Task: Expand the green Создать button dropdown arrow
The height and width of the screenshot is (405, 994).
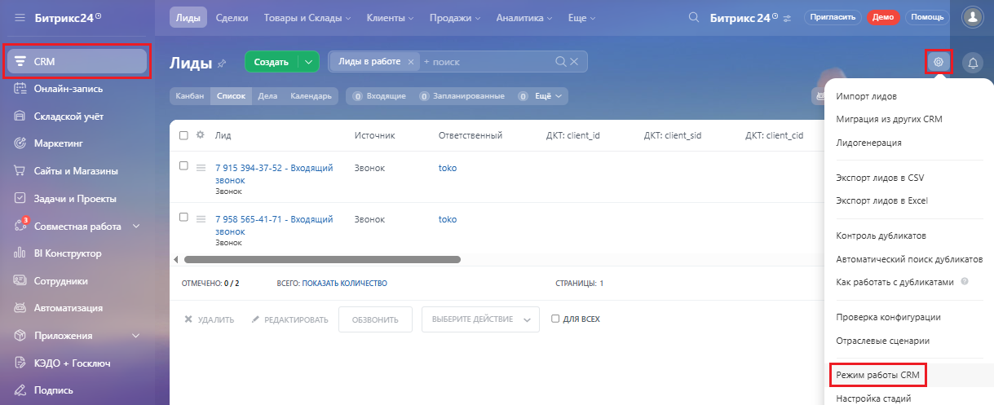Action: click(x=308, y=62)
